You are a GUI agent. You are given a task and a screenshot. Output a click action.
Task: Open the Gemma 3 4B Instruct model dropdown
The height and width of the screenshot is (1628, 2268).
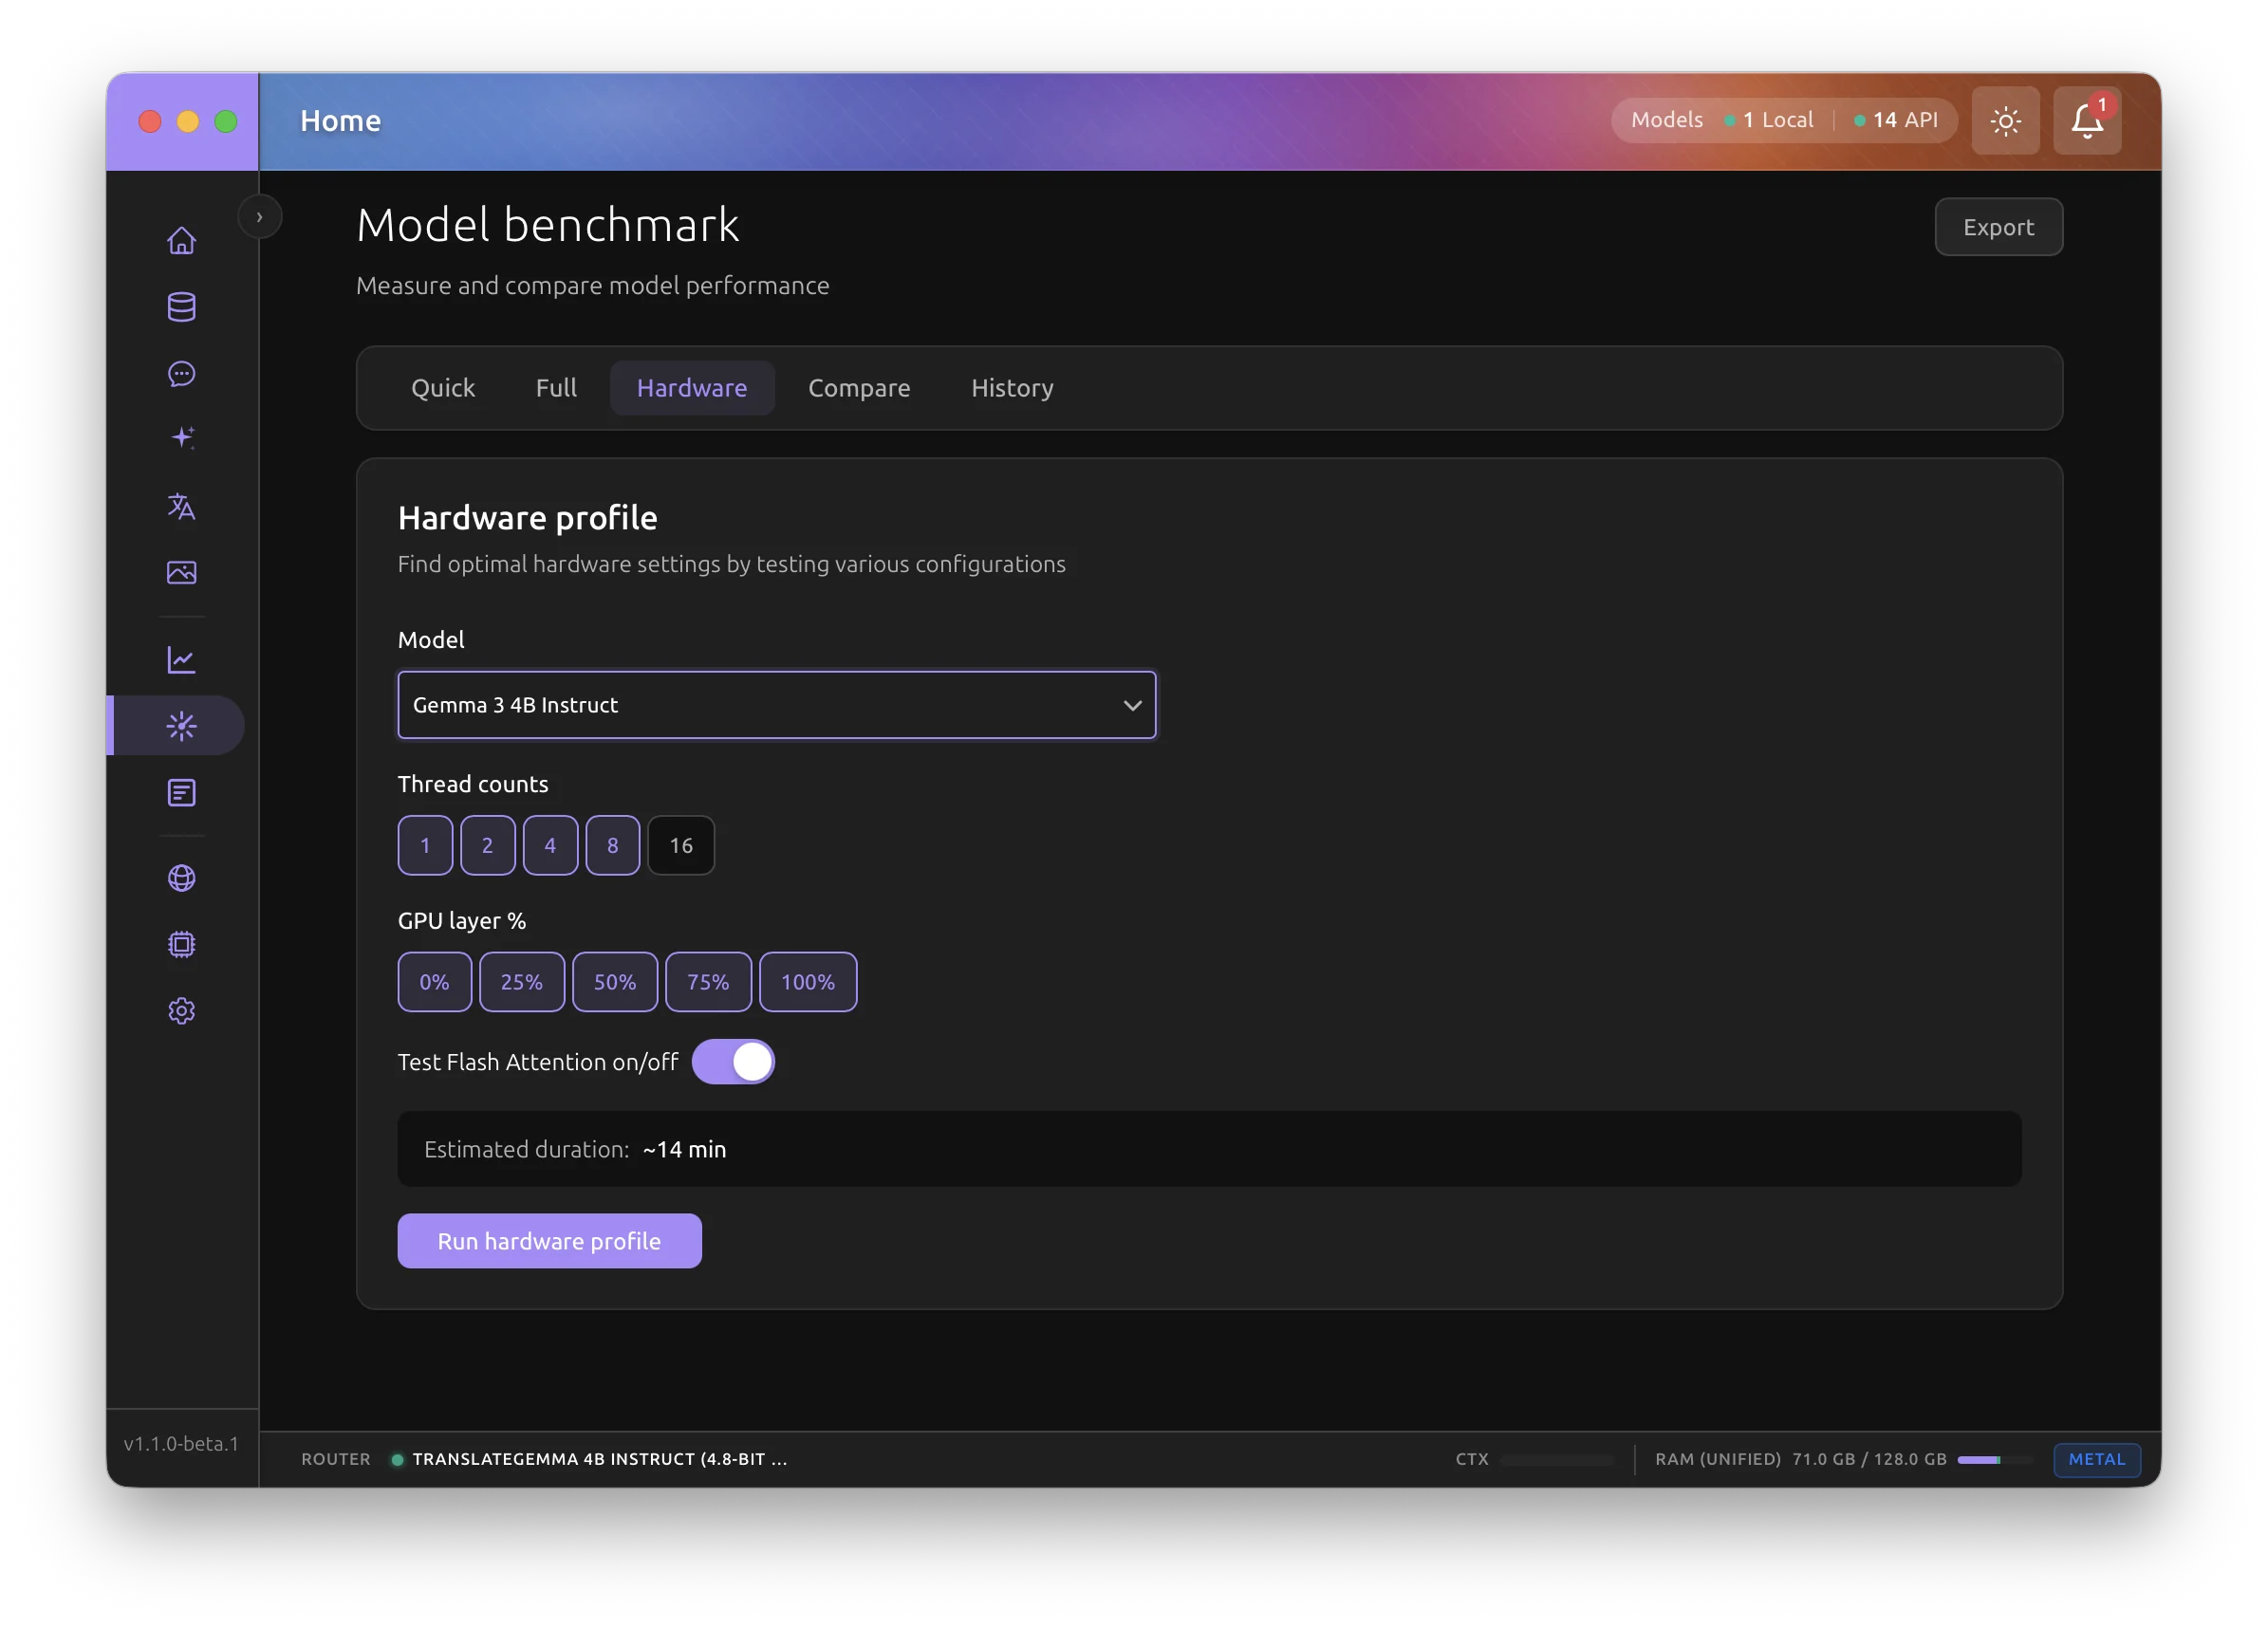click(777, 704)
